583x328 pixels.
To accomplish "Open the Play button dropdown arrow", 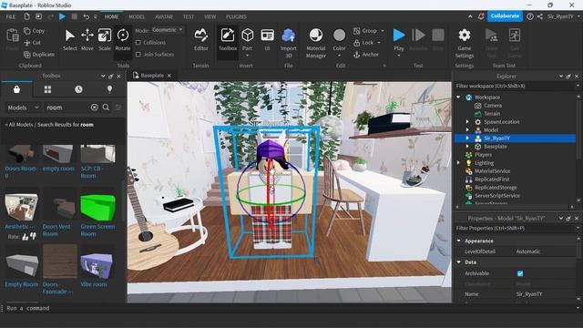I will pos(399,56).
